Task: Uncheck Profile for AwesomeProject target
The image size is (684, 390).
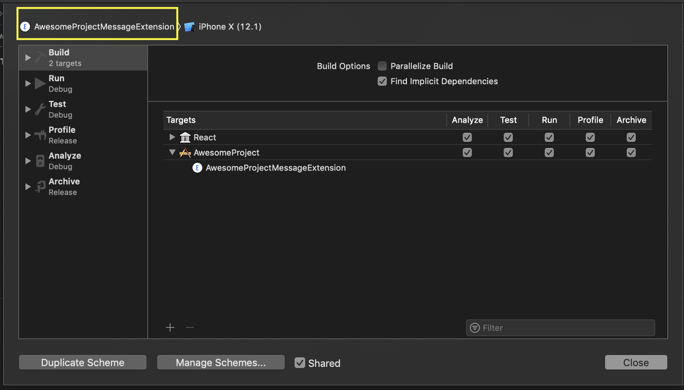Action: coord(590,153)
